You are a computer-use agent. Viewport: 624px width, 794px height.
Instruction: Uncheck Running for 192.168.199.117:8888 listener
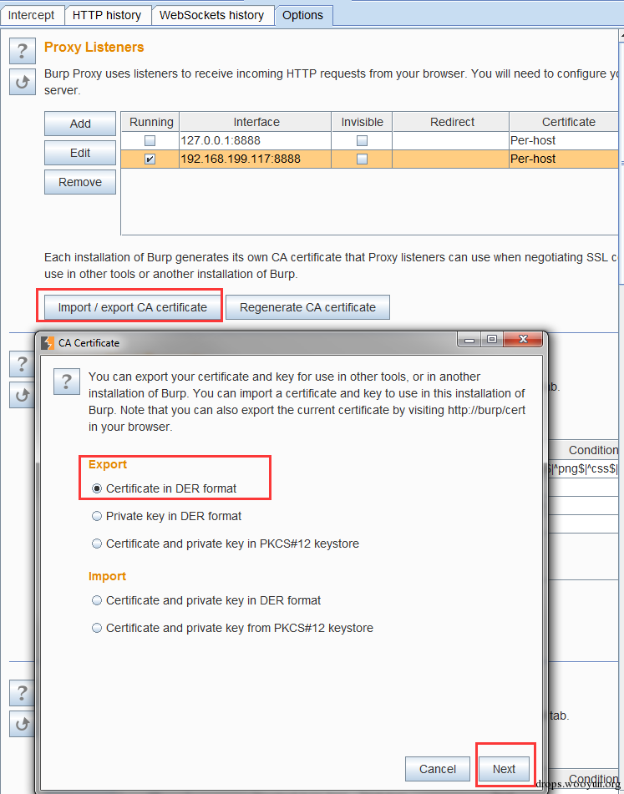tap(150, 159)
